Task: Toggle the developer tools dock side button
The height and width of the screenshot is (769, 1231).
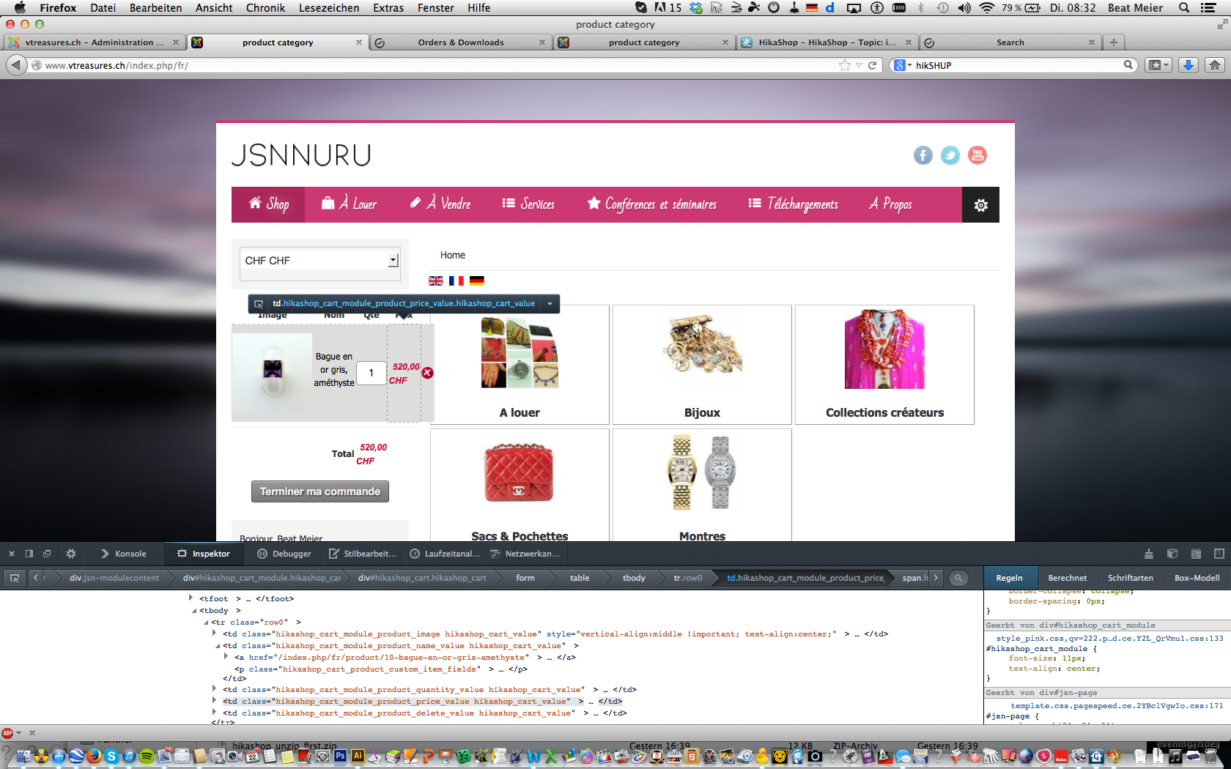Action: (x=29, y=554)
